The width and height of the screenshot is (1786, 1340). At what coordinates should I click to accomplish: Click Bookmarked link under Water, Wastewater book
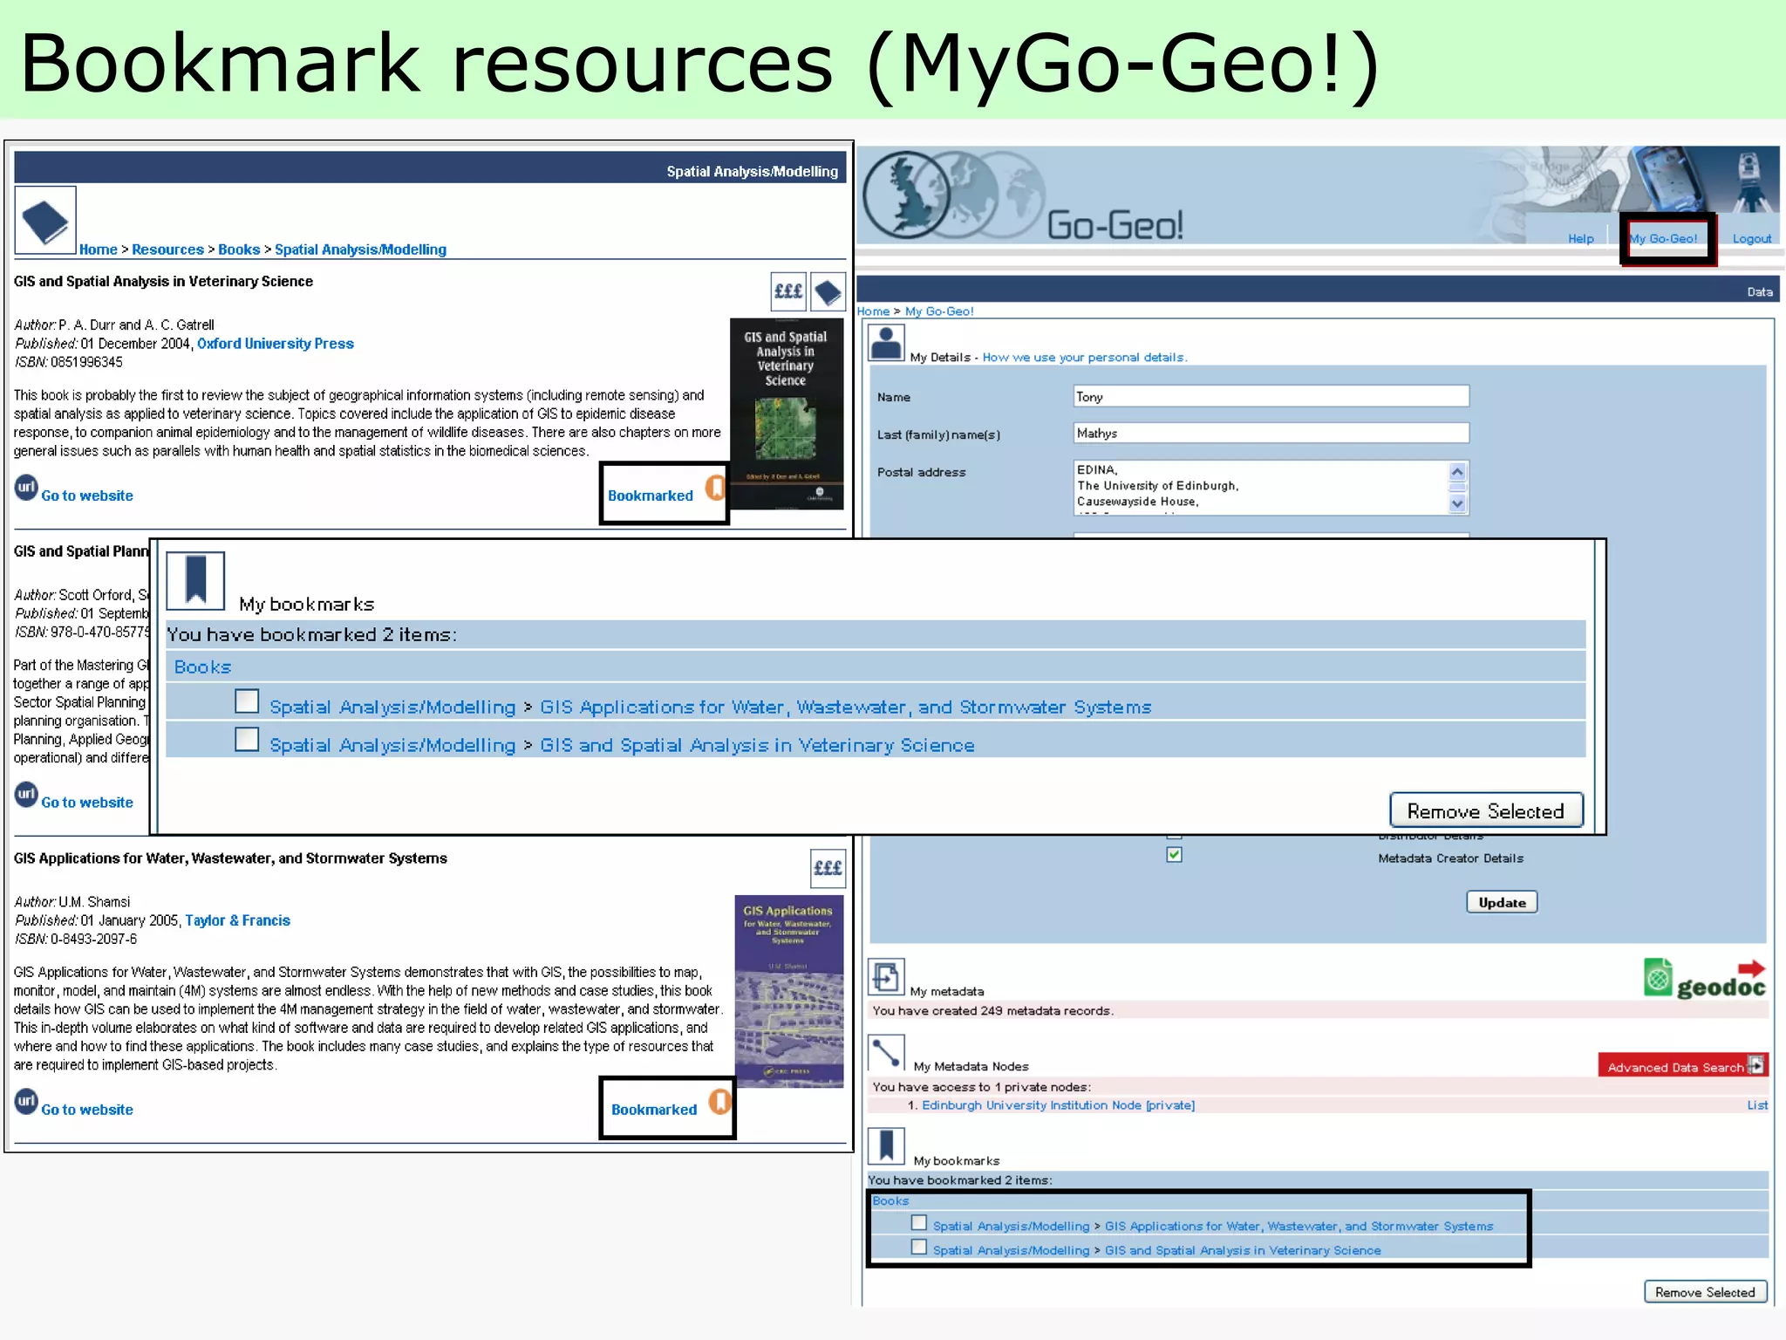coord(654,1110)
